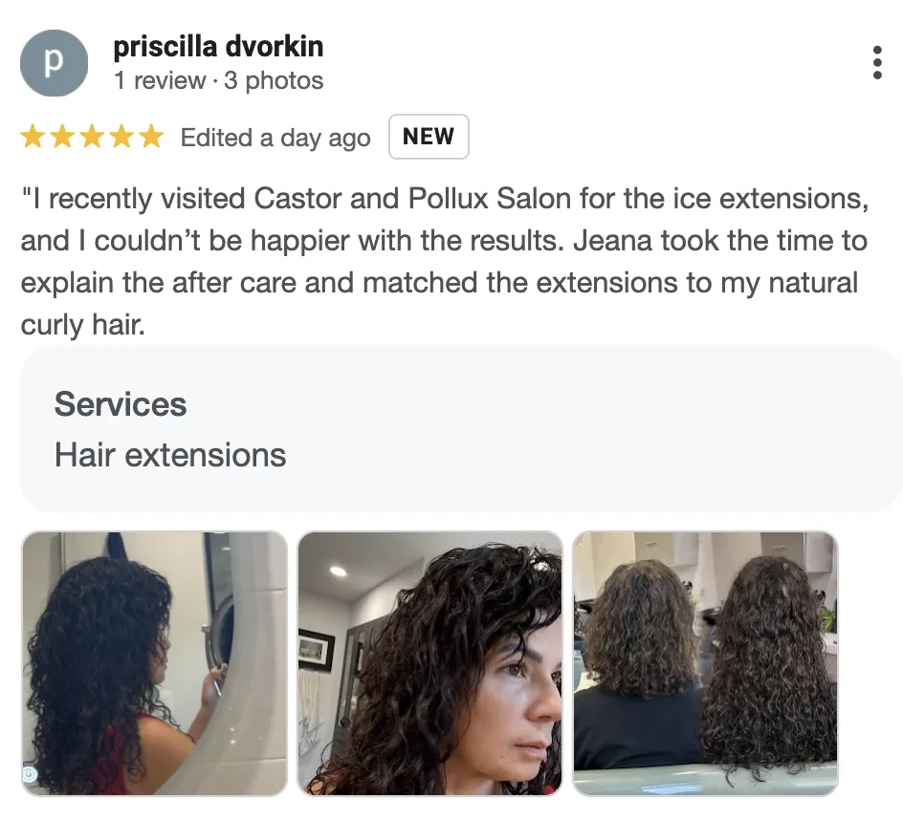Click the third gold rating star
The width and height of the screenshot is (903, 820).
click(92, 137)
